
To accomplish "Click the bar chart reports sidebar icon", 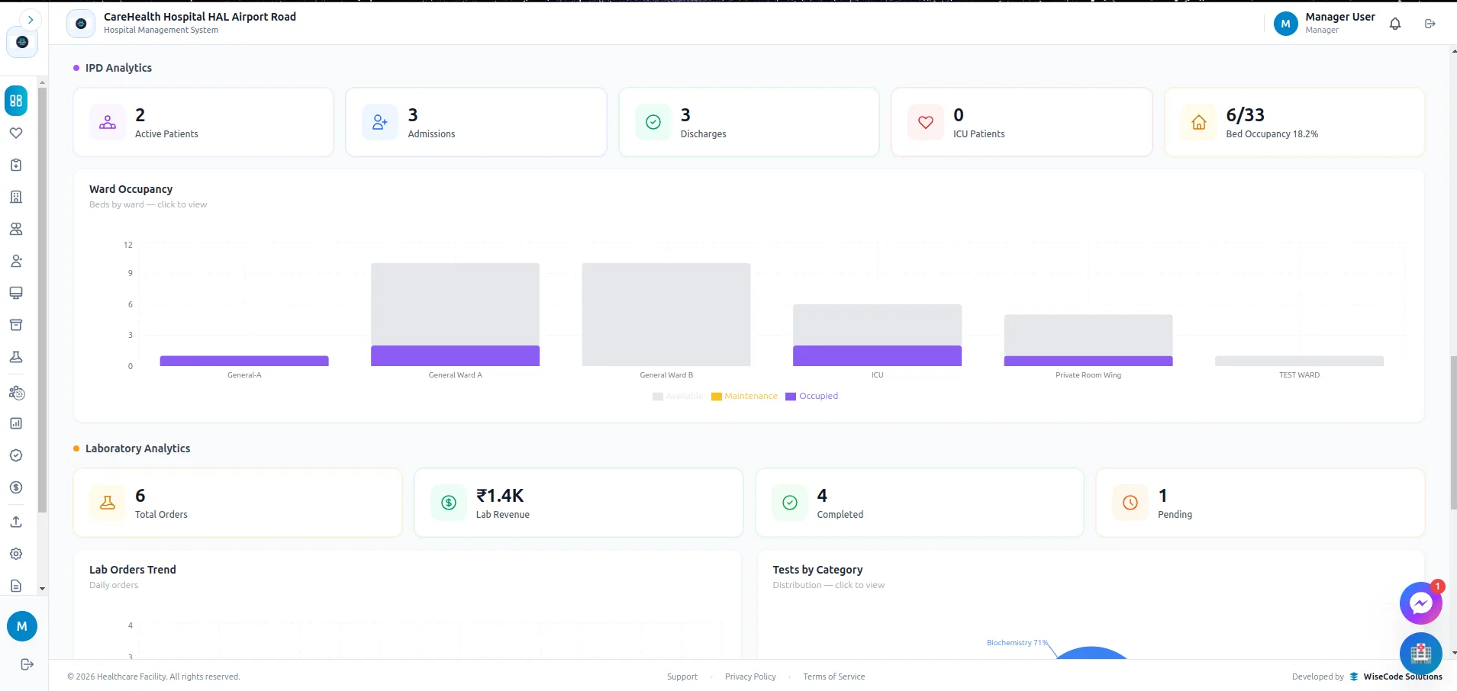I will [16, 423].
